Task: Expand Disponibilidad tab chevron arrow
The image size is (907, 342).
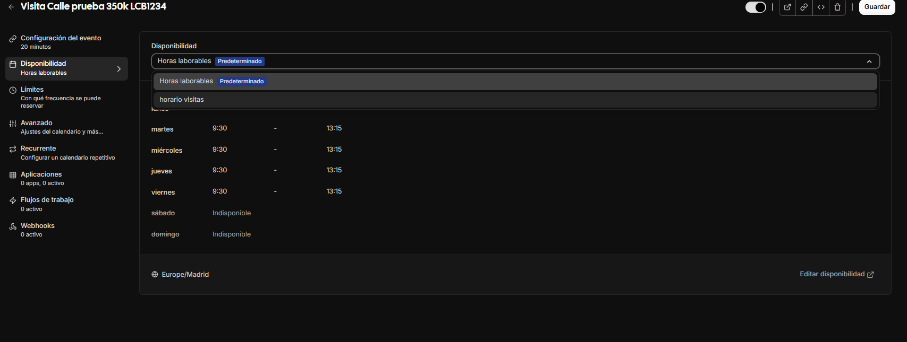Action: tap(118, 69)
